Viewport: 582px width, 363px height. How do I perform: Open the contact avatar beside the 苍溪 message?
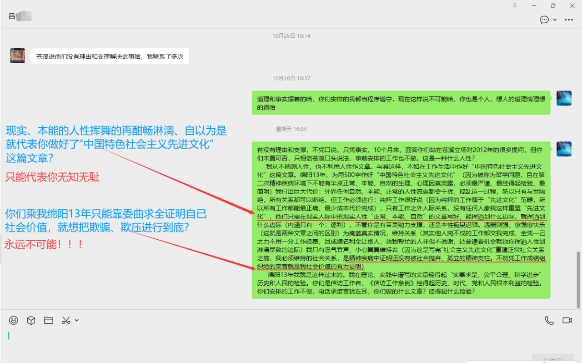coord(17,55)
